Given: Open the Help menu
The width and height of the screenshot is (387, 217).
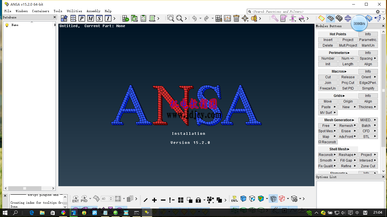Looking at the screenshot, I should (108, 11).
